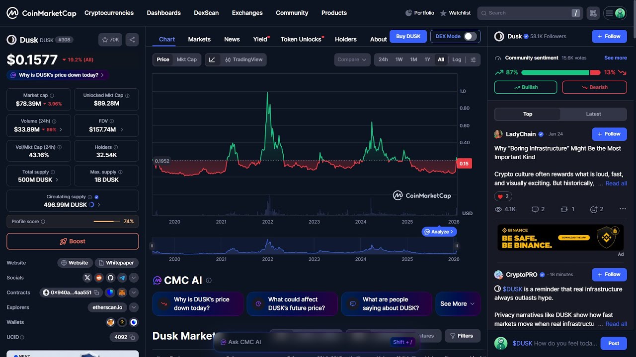The width and height of the screenshot is (636, 357).
Task: Open the Portfolio icon link in the header
Action: pyautogui.click(x=420, y=13)
